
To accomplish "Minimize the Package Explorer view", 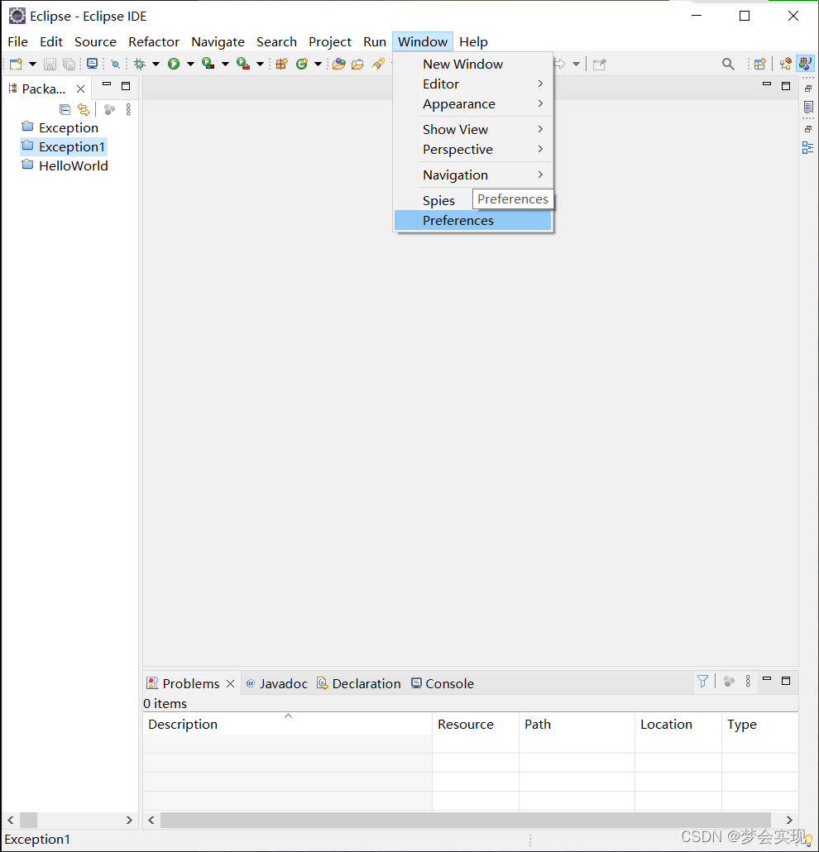I will point(107,84).
